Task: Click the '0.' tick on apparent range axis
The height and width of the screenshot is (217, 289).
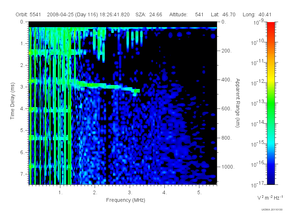Action: click(x=224, y=22)
